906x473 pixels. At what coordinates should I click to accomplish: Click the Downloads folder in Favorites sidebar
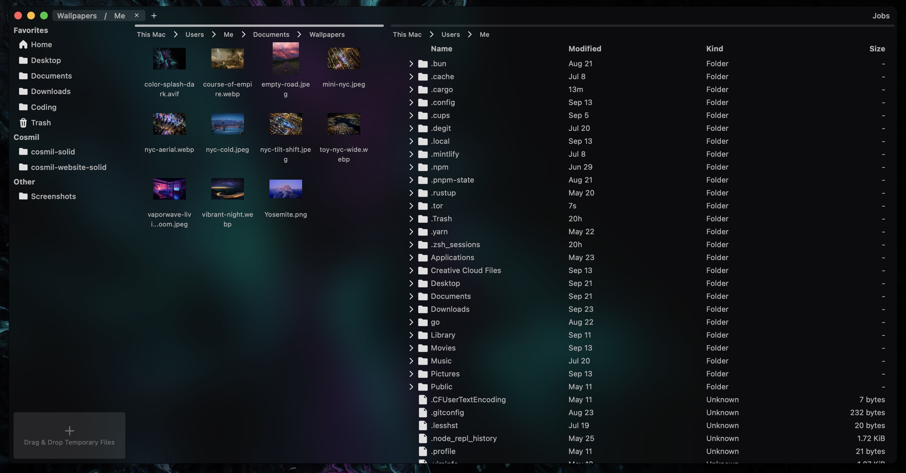point(50,91)
